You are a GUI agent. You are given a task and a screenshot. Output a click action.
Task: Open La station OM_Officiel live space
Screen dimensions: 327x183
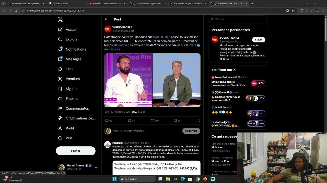click(238, 124)
